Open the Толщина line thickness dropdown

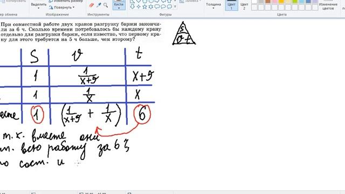(213, 5)
